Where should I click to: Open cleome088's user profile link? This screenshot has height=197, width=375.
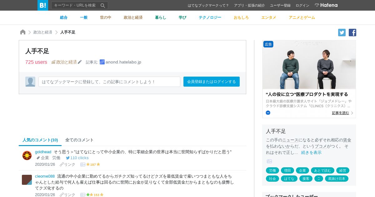pyautogui.click(x=45, y=176)
